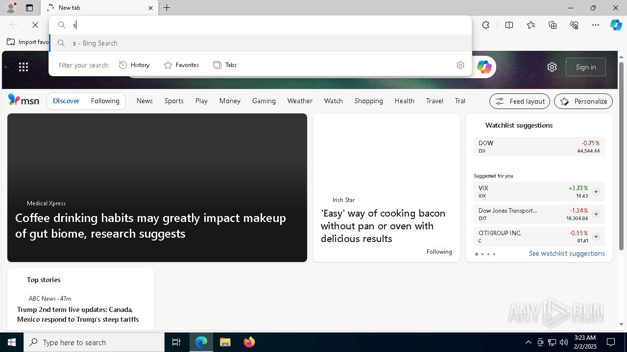The image size is (627, 352).
Task: Filter search by Favorites
Action: click(181, 65)
